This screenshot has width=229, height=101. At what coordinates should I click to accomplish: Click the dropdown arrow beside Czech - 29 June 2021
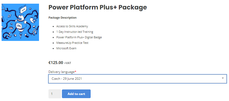tap(223, 78)
